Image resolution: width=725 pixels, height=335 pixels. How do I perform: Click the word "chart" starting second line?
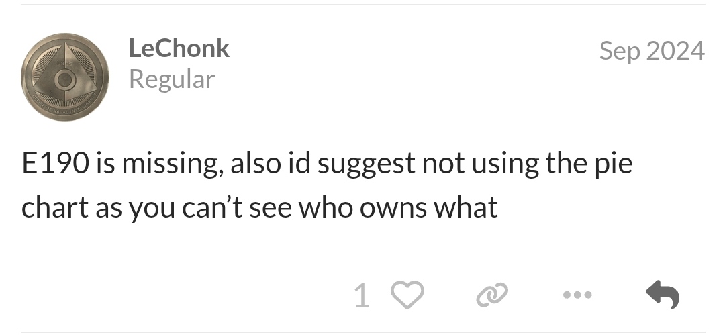point(55,207)
